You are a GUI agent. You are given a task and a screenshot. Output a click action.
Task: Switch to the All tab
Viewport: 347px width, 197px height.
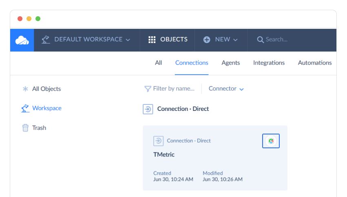click(x=159, y=63)
